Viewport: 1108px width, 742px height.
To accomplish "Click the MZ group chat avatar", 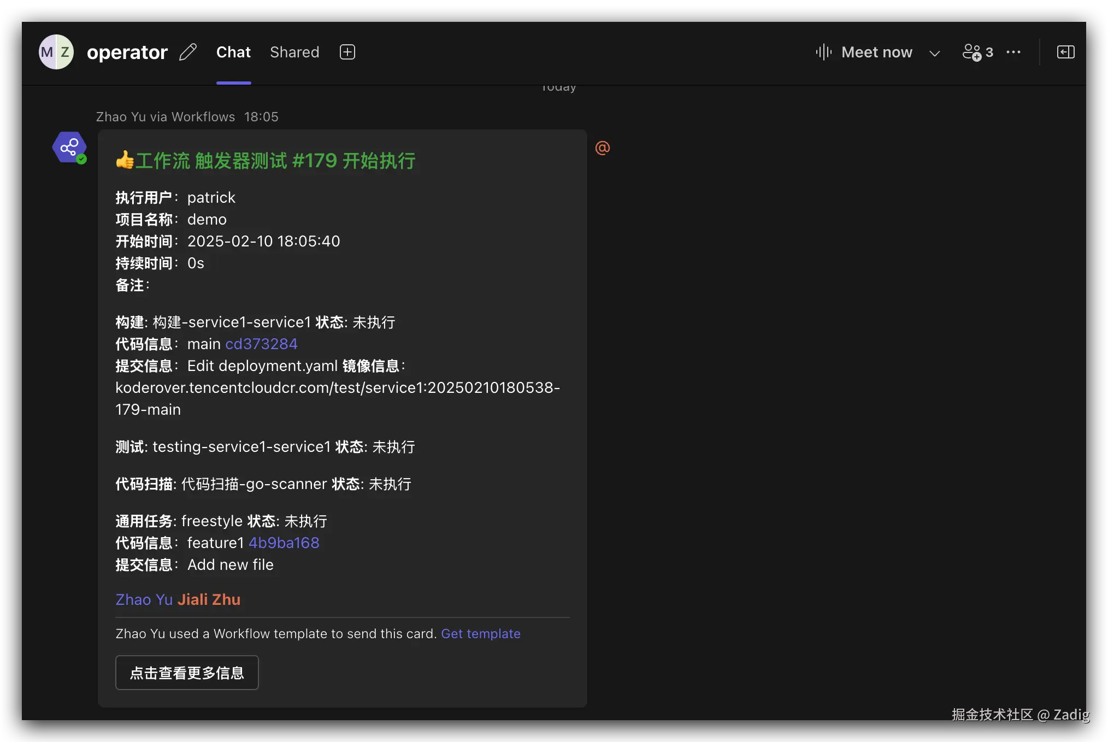I will tap(56, 52).
